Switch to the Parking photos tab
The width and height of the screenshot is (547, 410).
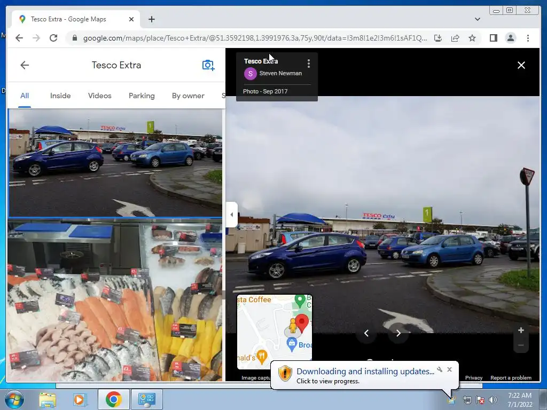(142, 96)
